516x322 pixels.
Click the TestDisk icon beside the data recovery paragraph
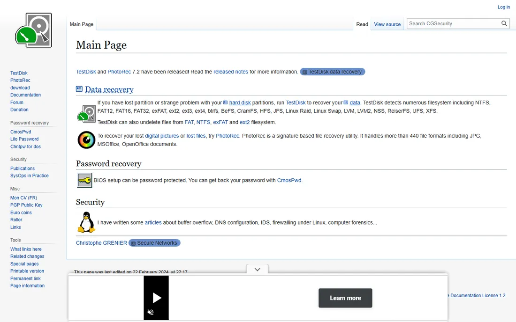click(x=87, y=114)
